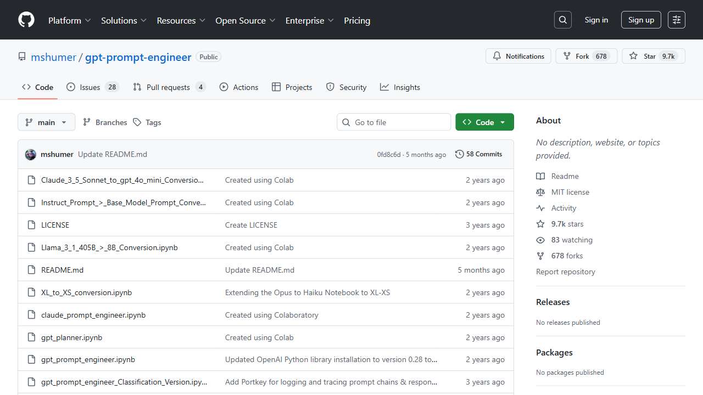Screen dimensions: 703x395
Task: Expand the green Code dropdown button
Action: pos(484,122)
